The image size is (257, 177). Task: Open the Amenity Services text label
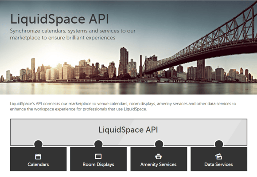pyautogui.click(x=159, y=165)
